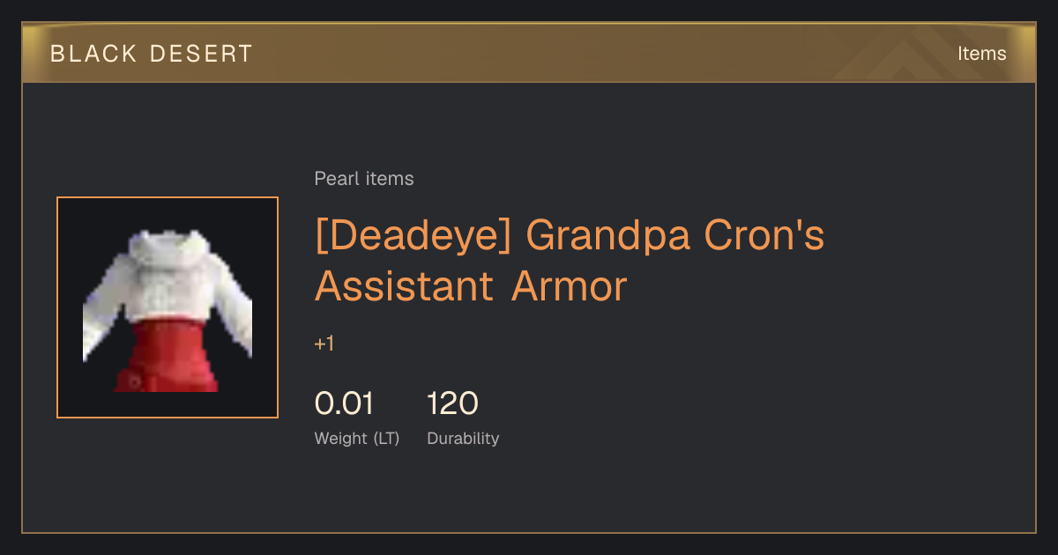The image size is (1058, 555).
Task: Click the gold header banner bar
Action: tap(529, 53)
